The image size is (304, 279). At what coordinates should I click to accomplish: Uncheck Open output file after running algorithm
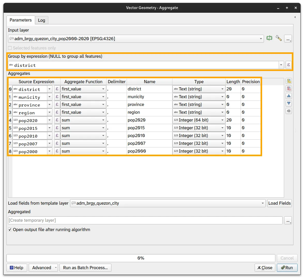pos(10,230)
